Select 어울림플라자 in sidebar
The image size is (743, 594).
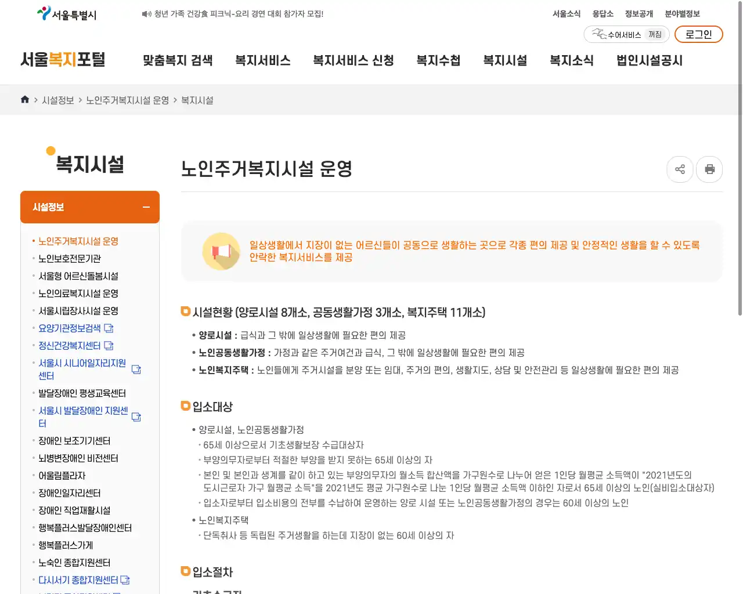pos(62,476)
